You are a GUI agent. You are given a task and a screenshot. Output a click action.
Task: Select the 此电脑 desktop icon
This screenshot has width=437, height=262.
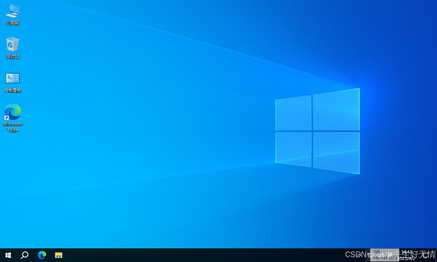[13, 14]
